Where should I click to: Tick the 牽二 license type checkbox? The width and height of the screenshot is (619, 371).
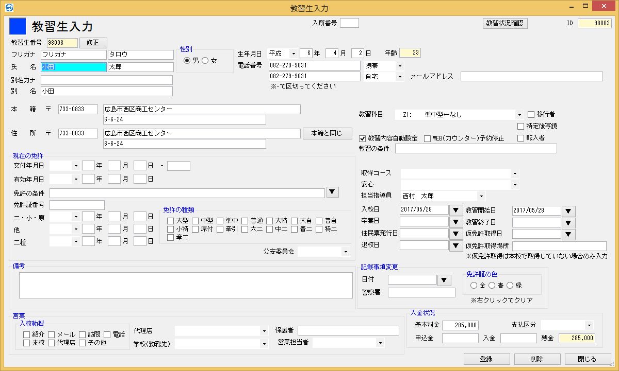170,237
